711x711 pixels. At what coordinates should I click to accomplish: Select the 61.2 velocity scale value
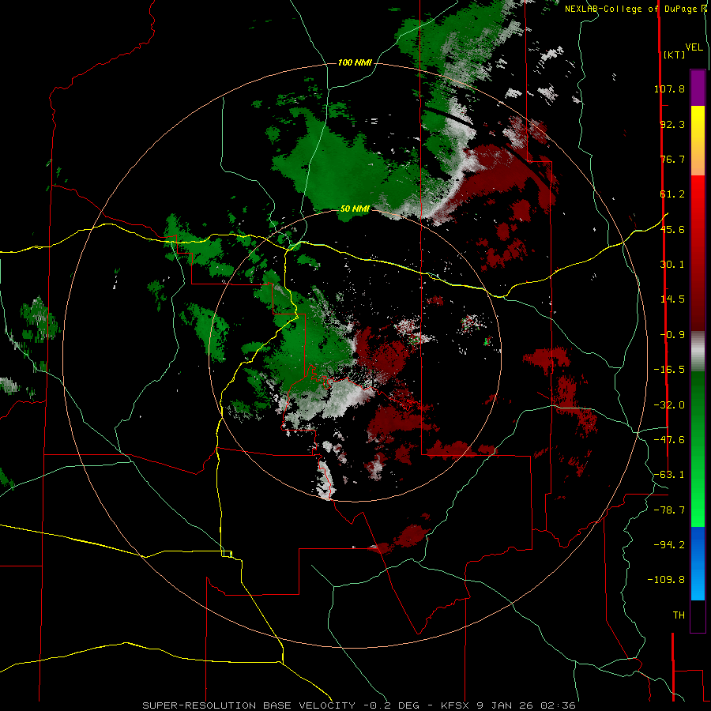672,194
